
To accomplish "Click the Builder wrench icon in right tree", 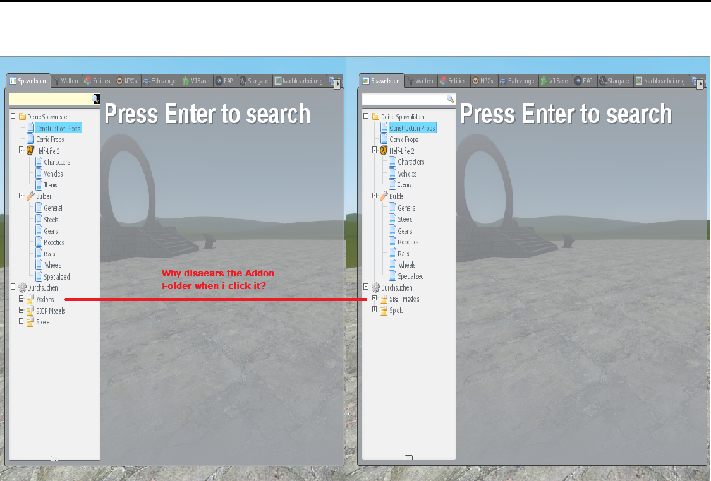I will pos(383,196).
